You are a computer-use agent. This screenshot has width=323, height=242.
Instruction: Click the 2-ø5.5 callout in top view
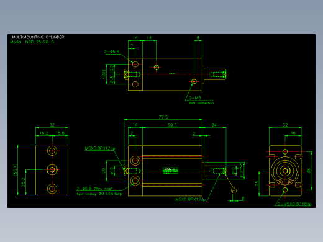click(112, 52)
